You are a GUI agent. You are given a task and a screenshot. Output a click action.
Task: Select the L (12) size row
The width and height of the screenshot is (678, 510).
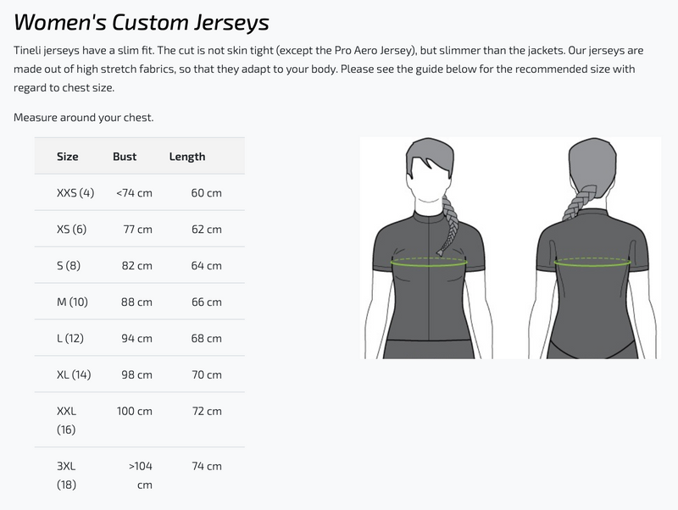(140, 338)
